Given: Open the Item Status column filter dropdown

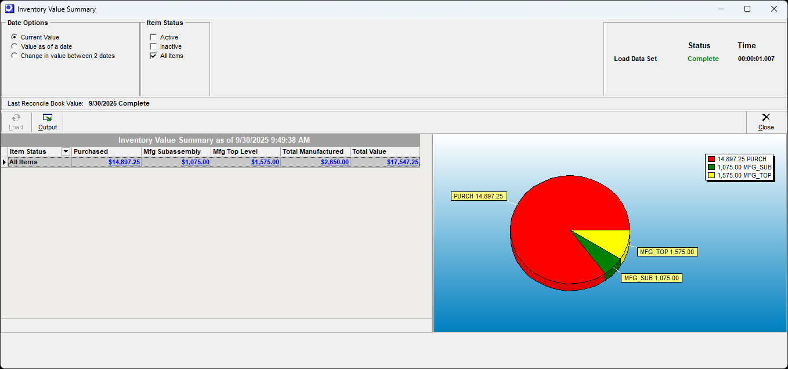Looking at the screenshot, I should click(65, 151).
